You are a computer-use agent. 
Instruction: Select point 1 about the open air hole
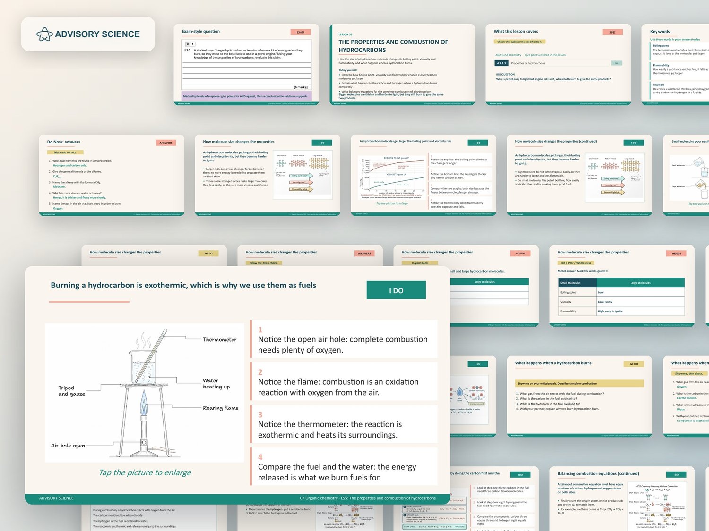pos(345,340)
